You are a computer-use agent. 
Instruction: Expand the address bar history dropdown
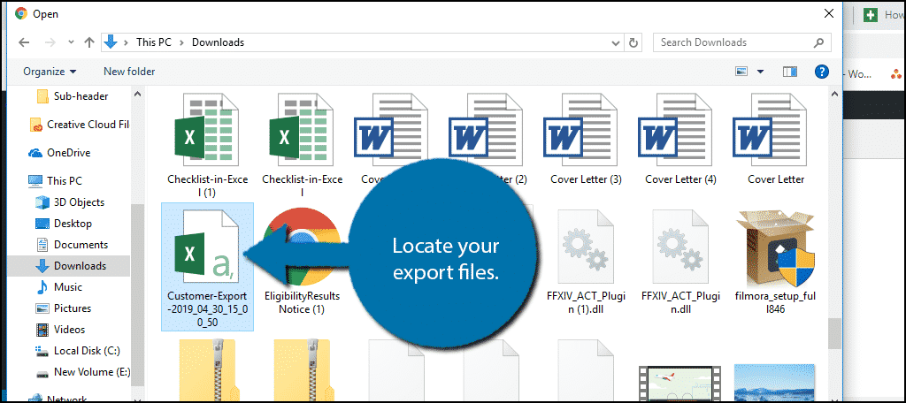[x=616, y=42]
